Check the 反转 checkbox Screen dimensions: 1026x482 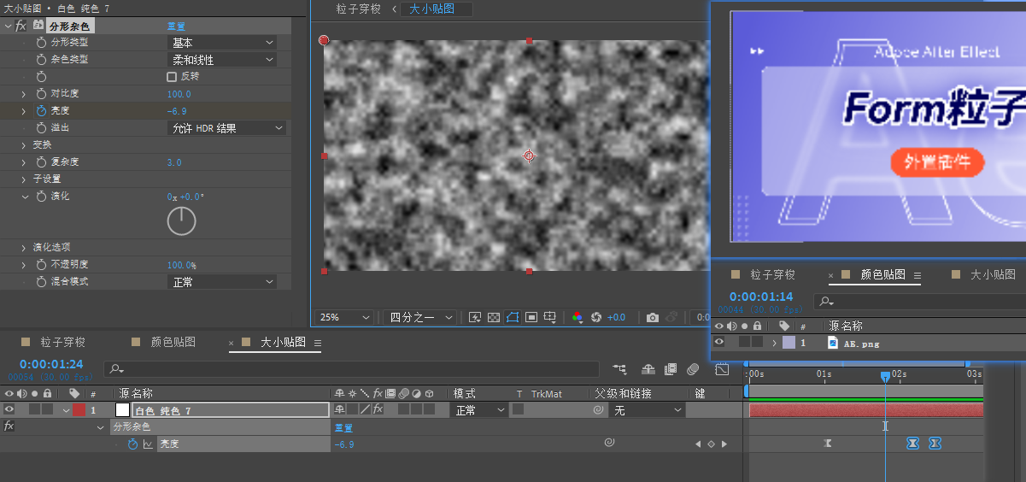pos(172,77)
